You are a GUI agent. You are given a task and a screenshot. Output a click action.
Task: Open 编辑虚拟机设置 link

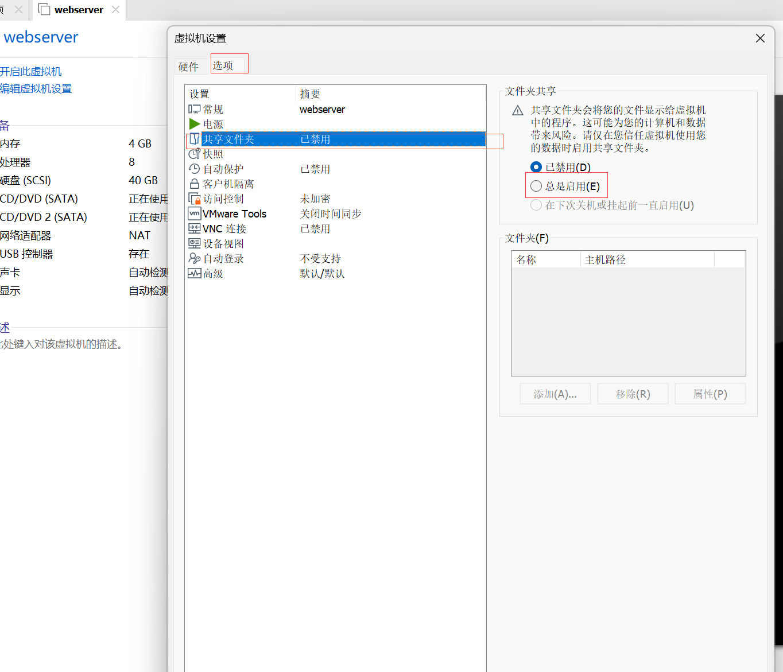[36, 88]
